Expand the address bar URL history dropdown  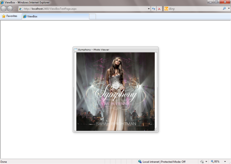pyautogui.click(x=149, y=9)
